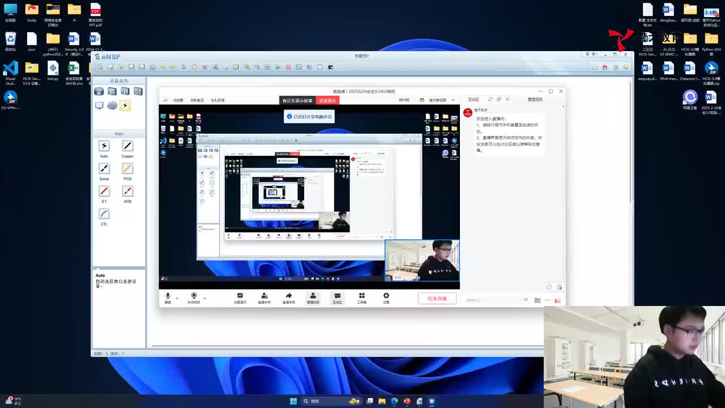Switch to the interaction area tab
Screen dimensions: 725x408
pyautogui.click(x=474, y=100)
